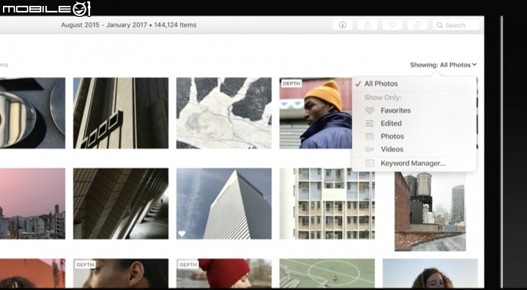This screenshot has height=290, width=527.
Task: Click the Keyword Manager list icon
Action: pos(370,163)
